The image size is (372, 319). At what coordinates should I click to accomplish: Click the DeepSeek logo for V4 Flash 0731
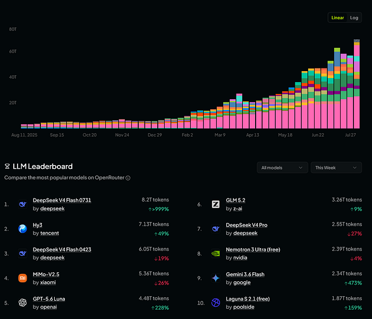[22, 204]
